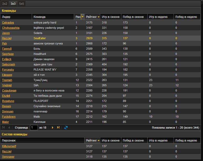
Task: Open Razziel link in team roster
Action: point(7,151)
